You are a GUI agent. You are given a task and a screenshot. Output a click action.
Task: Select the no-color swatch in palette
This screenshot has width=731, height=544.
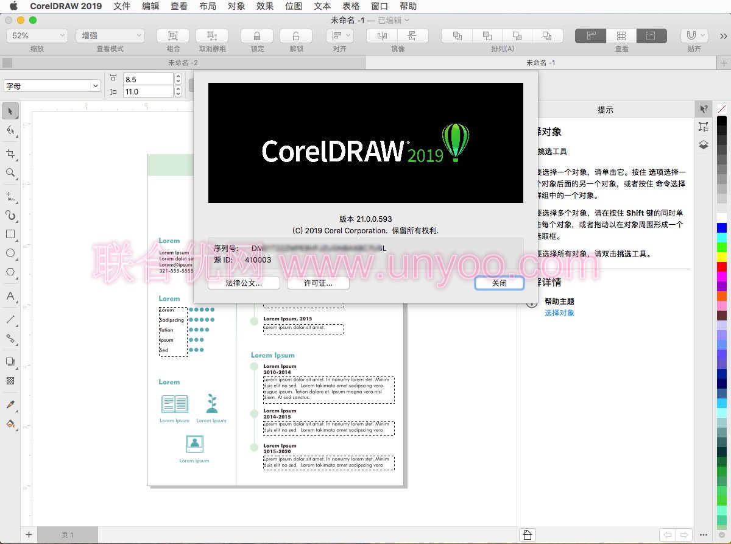click(x=722, y=109)
